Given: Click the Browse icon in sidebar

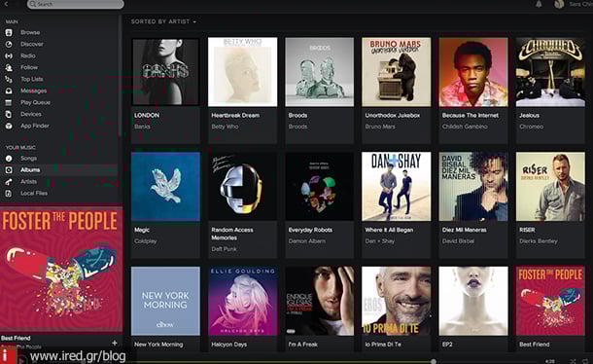Looking at the screenshot, I should (x=9, y=32).
